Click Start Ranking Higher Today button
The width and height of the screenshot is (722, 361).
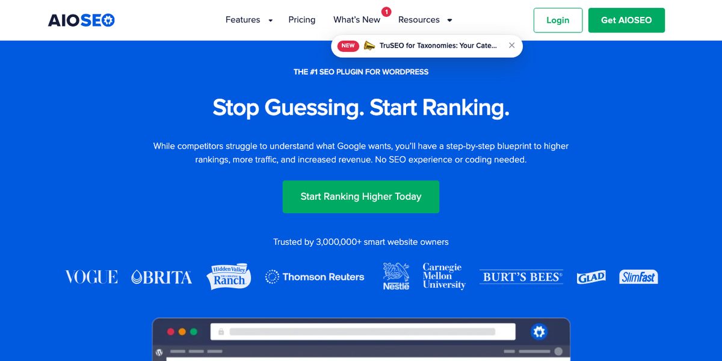click(361, 197)
